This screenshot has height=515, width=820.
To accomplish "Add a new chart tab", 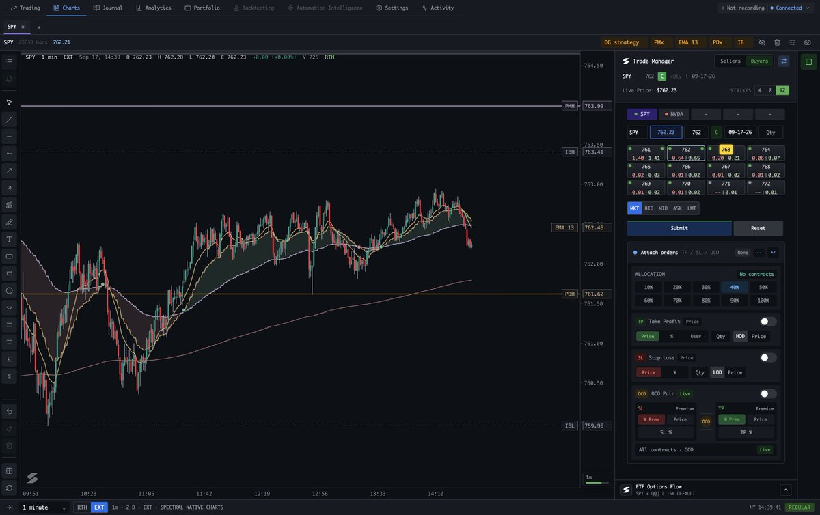I will pyautogui.click(x=38, y=27).
